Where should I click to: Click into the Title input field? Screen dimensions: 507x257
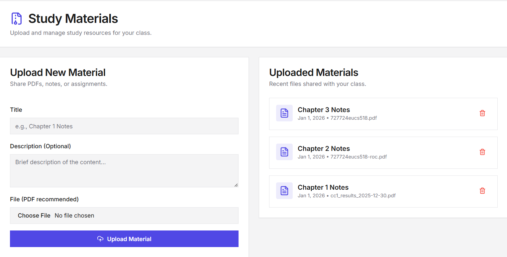coord(124,126)
